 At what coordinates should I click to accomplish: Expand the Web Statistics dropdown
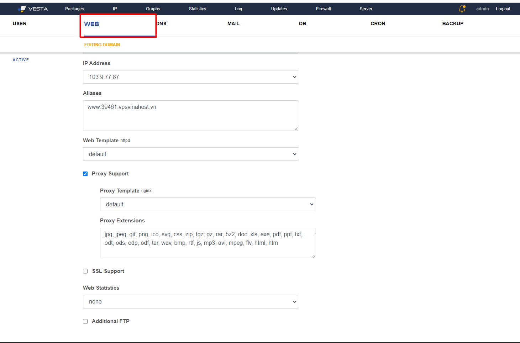tap(190, 302)
